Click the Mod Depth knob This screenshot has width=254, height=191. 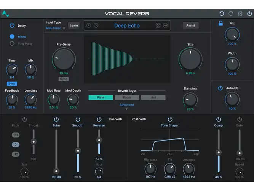tap(73, 99)
